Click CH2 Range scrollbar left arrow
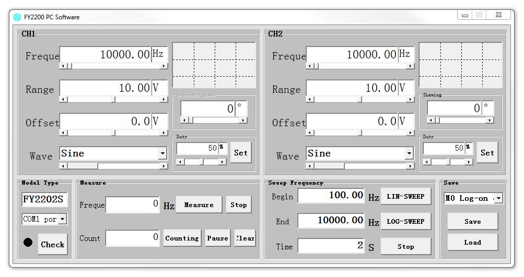The image size is (524, 277). click(310, 100)
